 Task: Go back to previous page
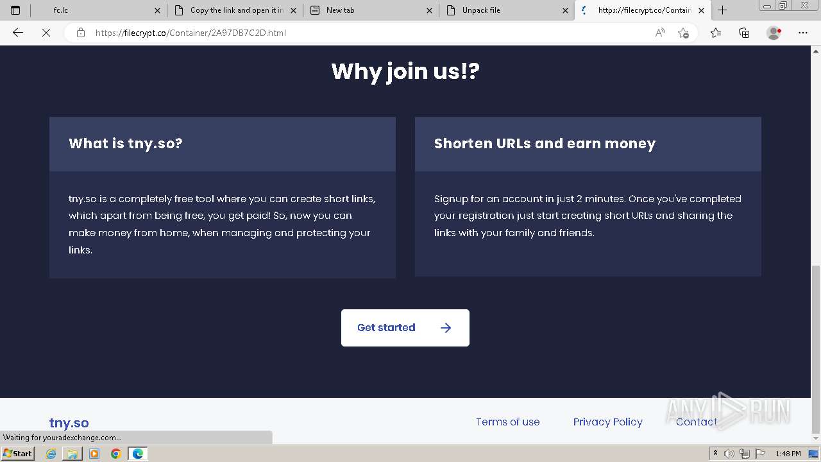18,33
